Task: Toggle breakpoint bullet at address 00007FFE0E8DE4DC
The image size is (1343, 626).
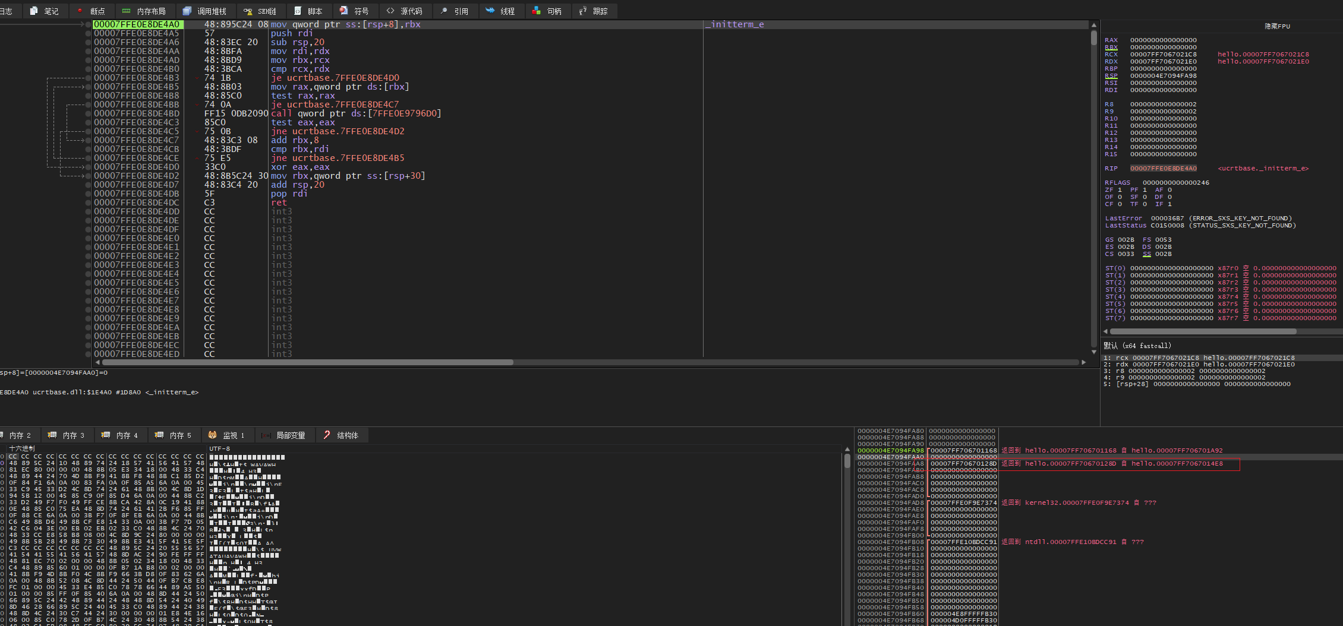Action: coord(89,203)
